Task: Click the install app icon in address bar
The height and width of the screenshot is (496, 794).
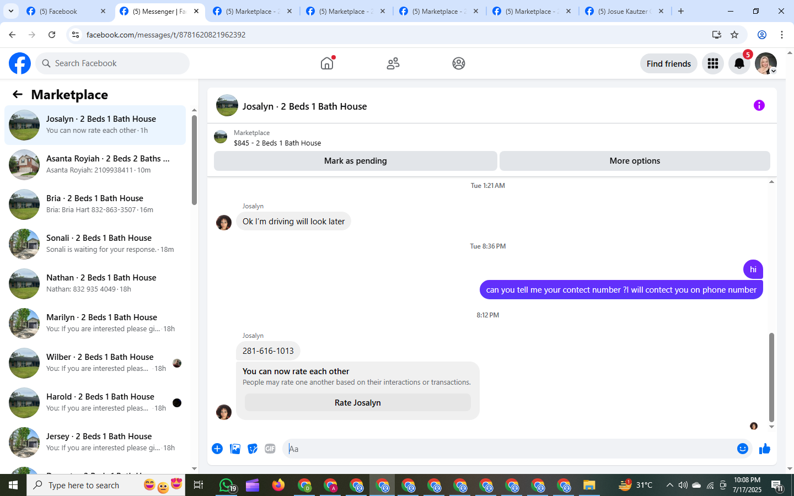Action: click(717, 35)
